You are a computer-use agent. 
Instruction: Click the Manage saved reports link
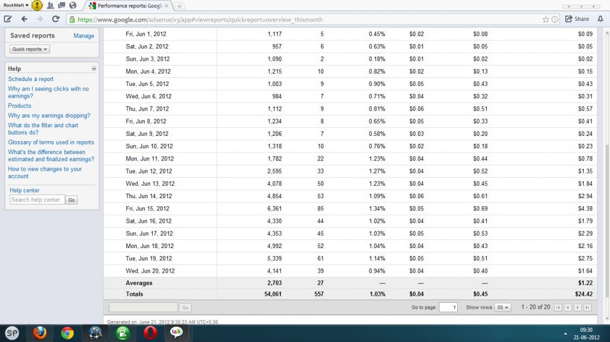pos(83,36)
